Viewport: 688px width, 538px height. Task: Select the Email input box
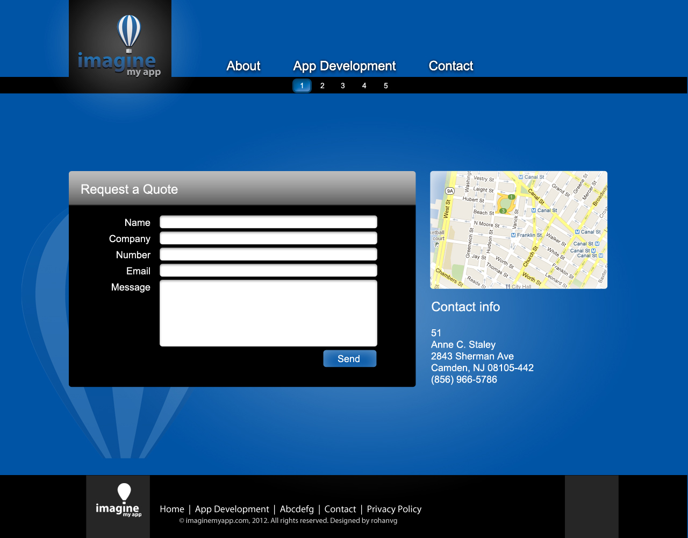coord(268,271)
